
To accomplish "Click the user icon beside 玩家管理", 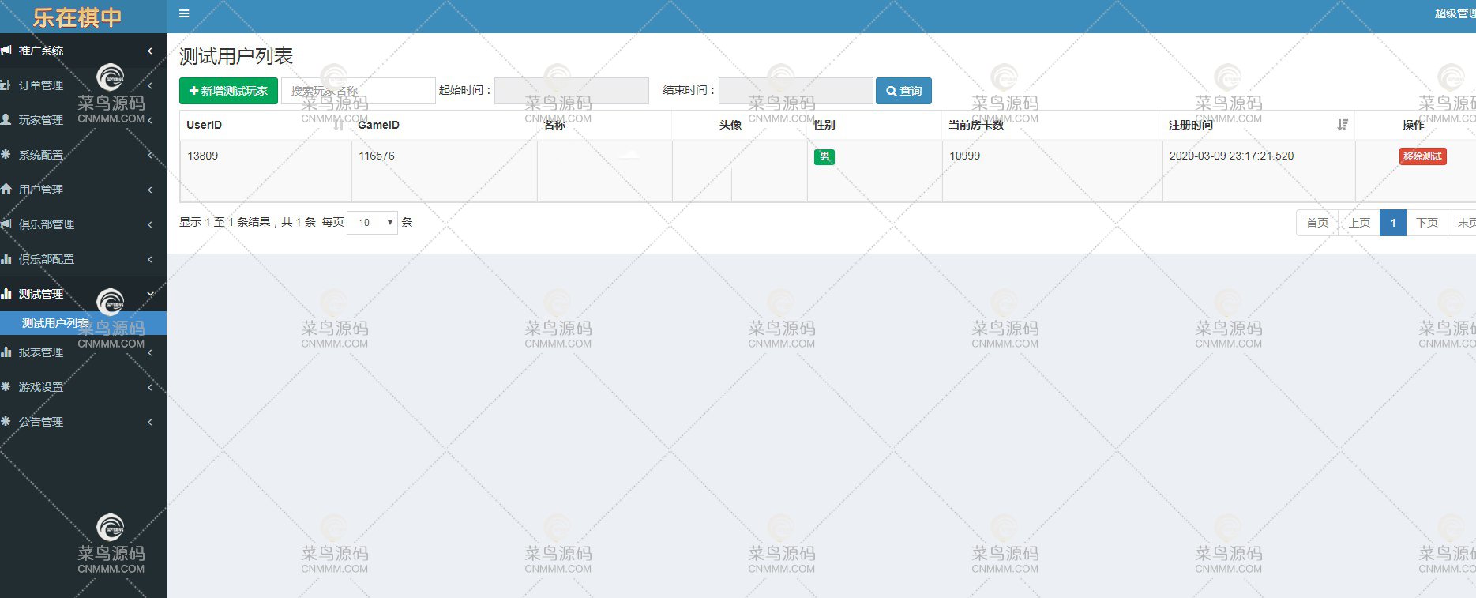I will 6,120.
